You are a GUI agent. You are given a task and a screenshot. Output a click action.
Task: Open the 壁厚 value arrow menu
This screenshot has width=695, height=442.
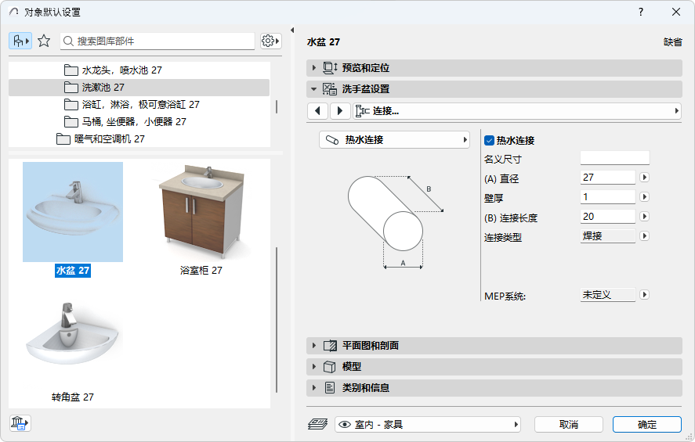(645, 197)
